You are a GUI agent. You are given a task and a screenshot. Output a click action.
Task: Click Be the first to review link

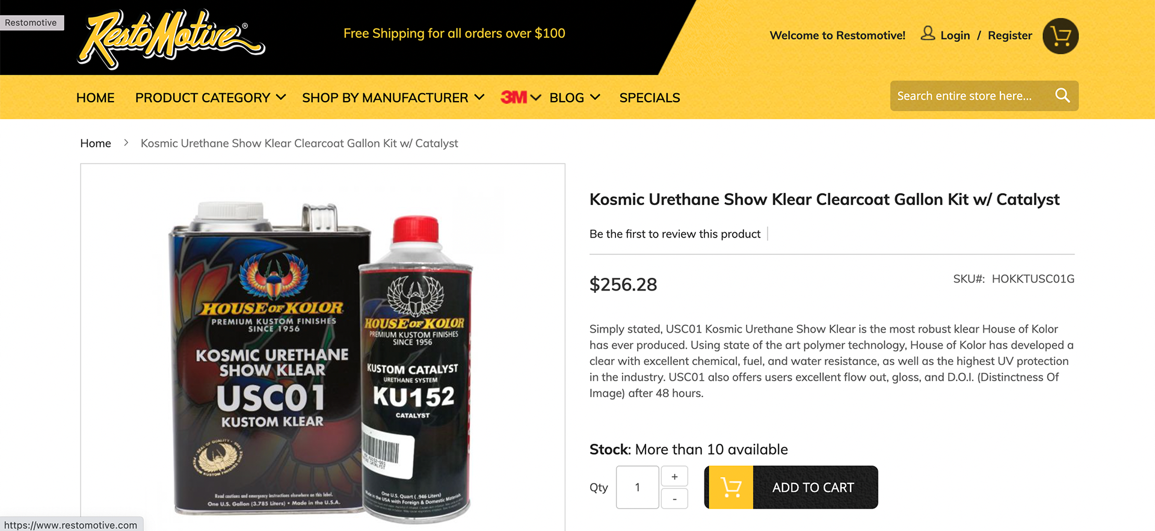coord(675,234)
